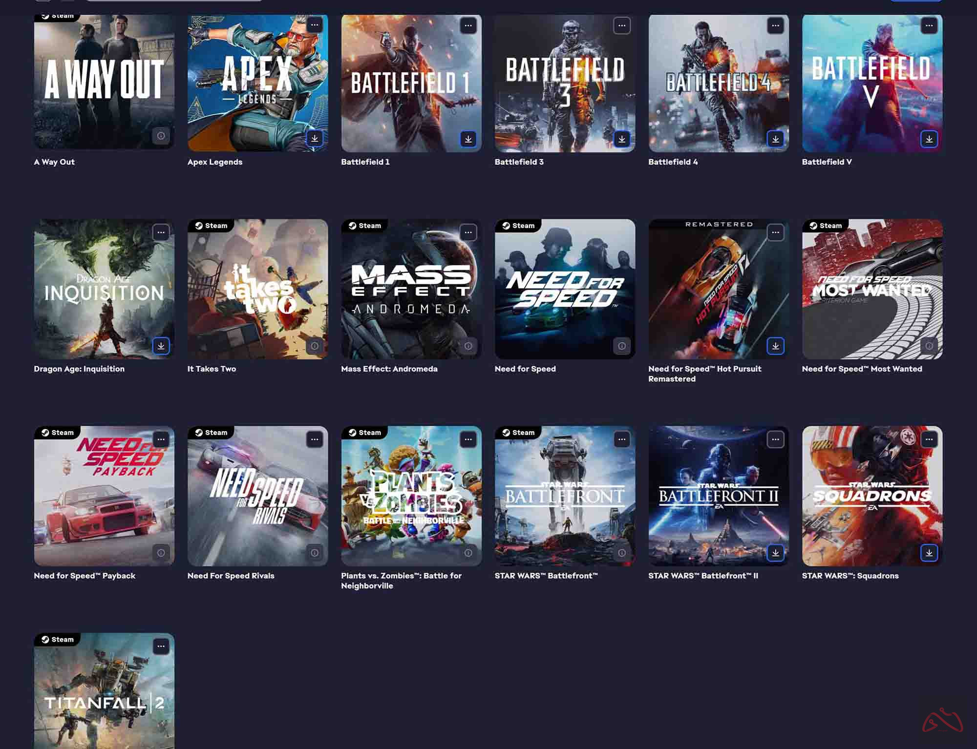
Task: Open more options menu on Battlefield 4
Action: tap(775, 25)
